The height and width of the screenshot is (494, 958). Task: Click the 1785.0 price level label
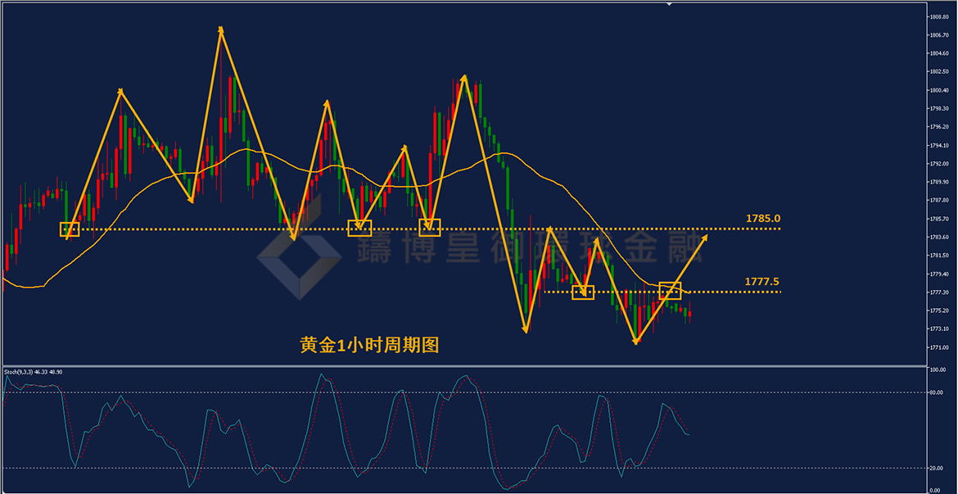pos(764,218)
